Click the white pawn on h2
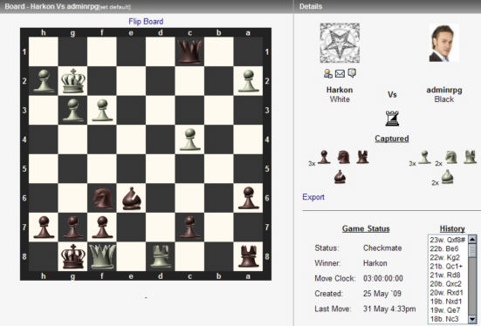Viewport: 481px width, 326px height. [x=44, y=81]
